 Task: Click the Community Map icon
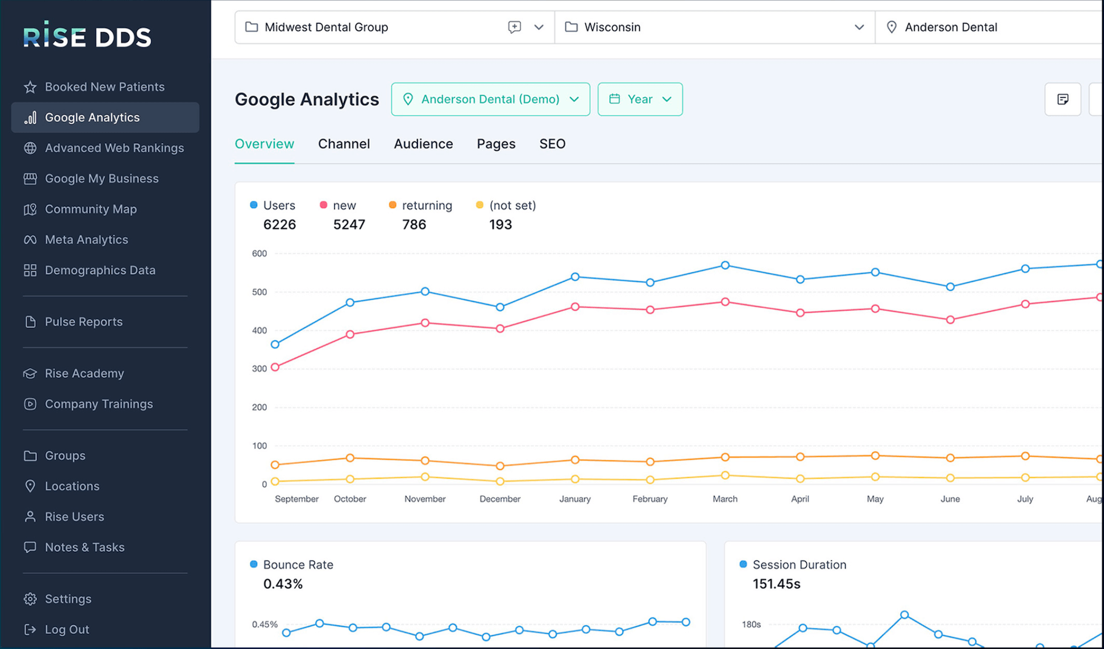click(30, 209)
